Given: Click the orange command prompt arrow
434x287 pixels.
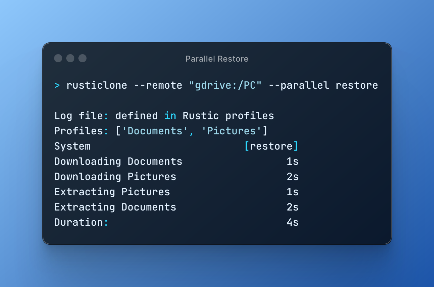Looking at the screenshot, I should 57,85.
